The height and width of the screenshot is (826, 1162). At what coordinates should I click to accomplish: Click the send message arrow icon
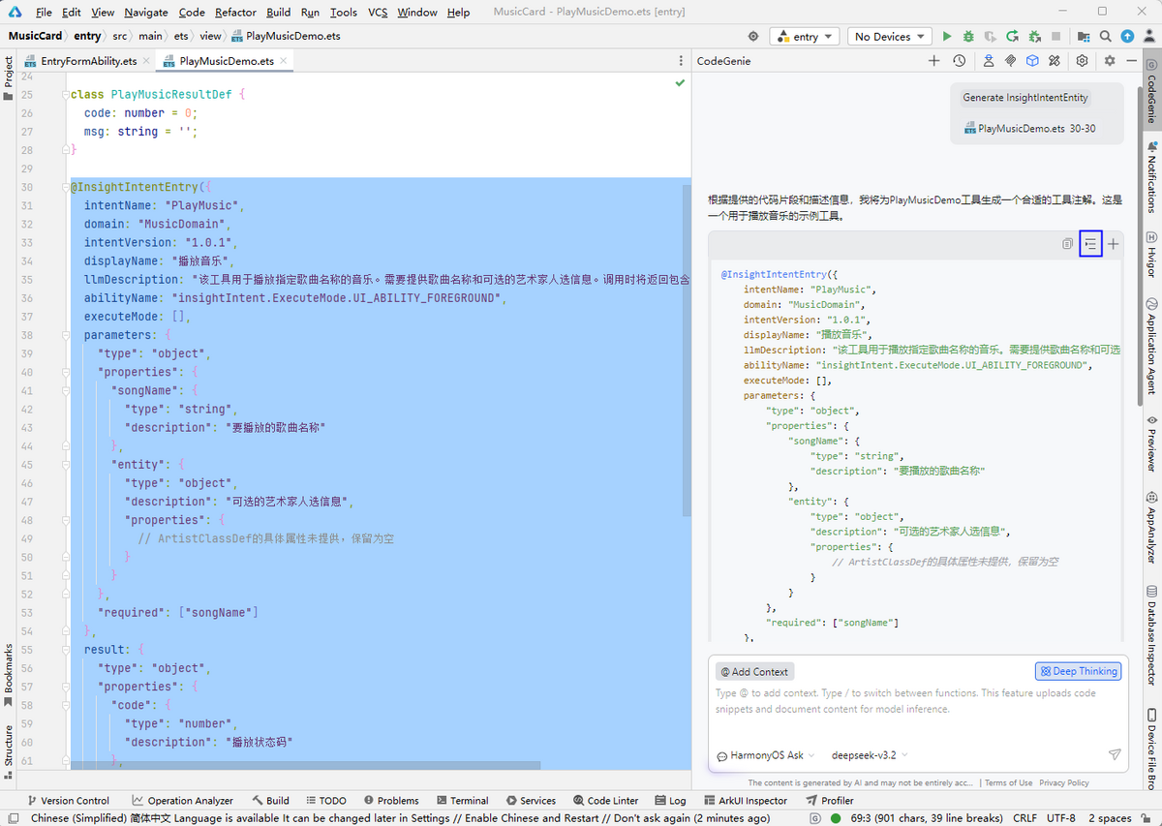click(x=1115, y=755)
